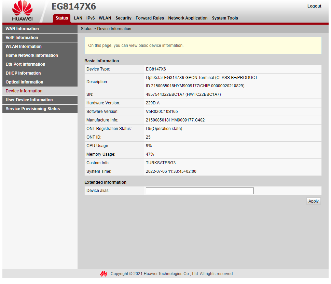
Task: Click the 'Extended Information' heading
Action: pos(105,182)
